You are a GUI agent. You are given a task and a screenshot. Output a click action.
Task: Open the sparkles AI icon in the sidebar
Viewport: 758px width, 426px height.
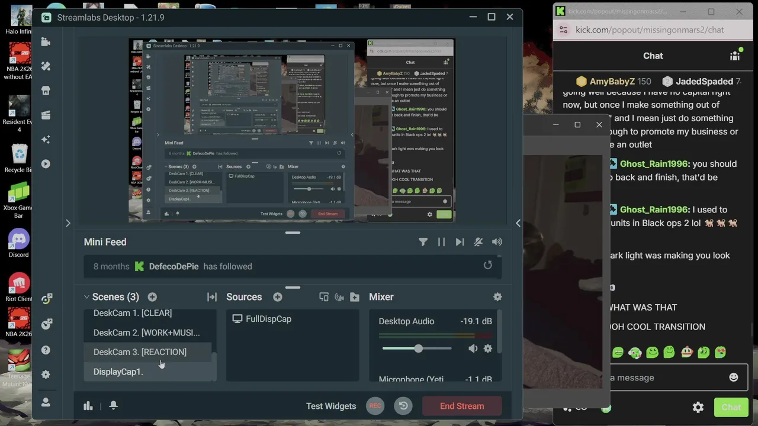click(x=46, y=140)
